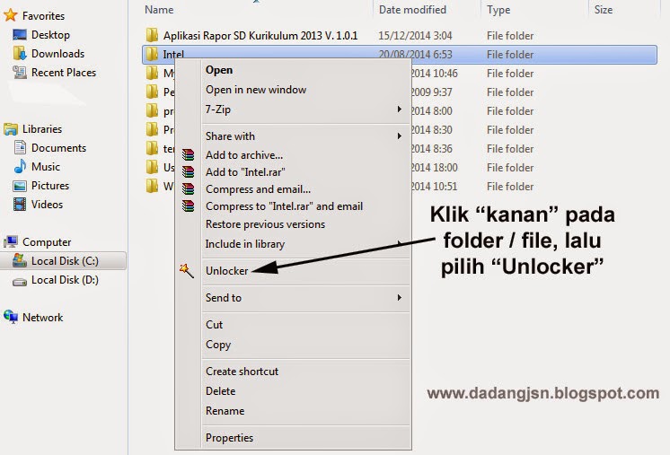Click the Libraries icon in sidebar

click(x=10, y=129)
